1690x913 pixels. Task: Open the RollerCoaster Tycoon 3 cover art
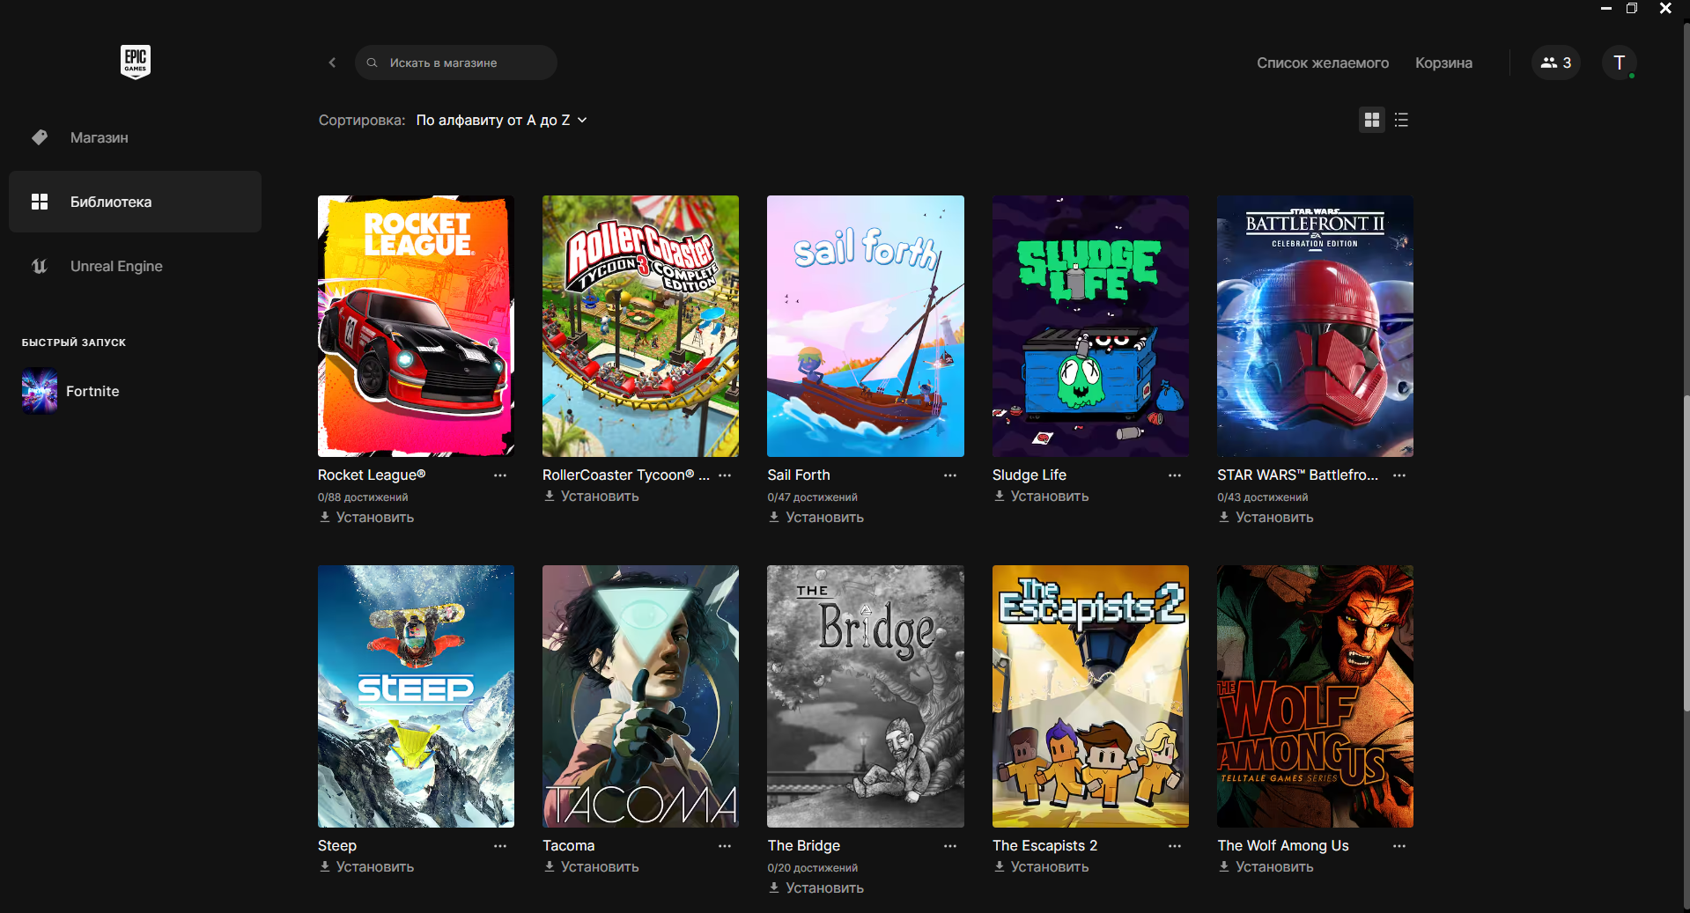tap(640, 326)
